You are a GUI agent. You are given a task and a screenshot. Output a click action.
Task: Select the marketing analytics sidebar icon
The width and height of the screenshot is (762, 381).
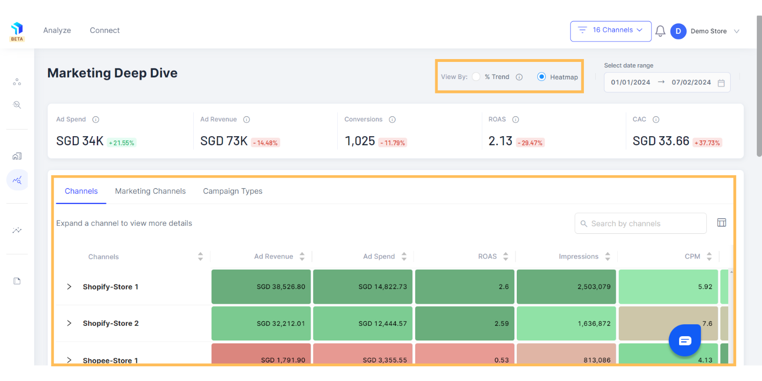click(x=17, y=180)
